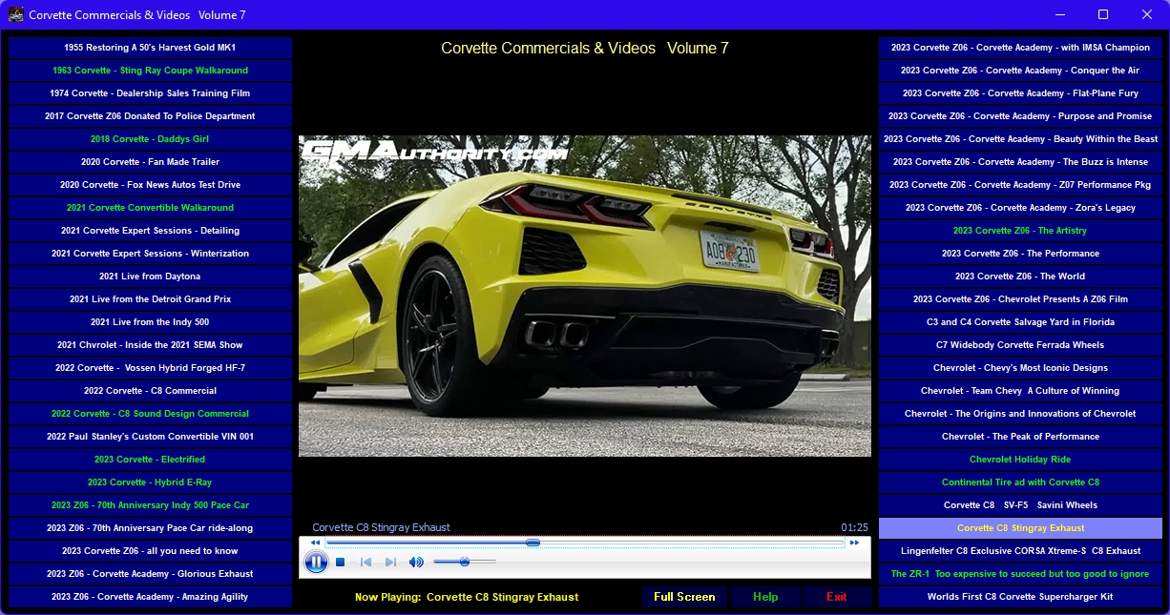Click the app icon in the title bar
Image resolution: width=1170 pixels, height=615 pixels.
(16, 14)
